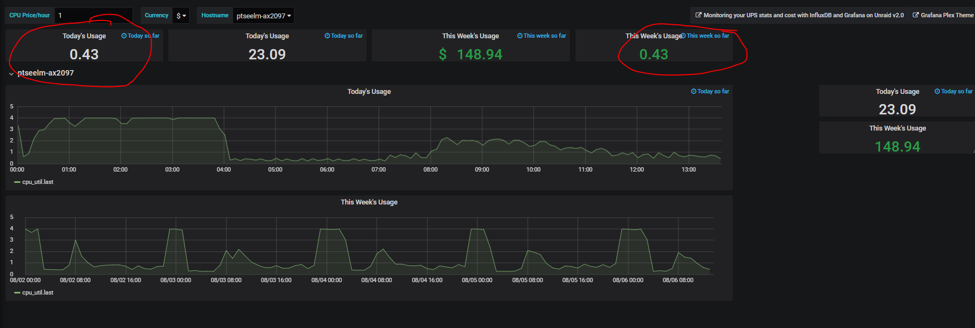Click the right-side This Week's Usage title
The width and height of the screenshot is (975, 328).
coord(897,128)
